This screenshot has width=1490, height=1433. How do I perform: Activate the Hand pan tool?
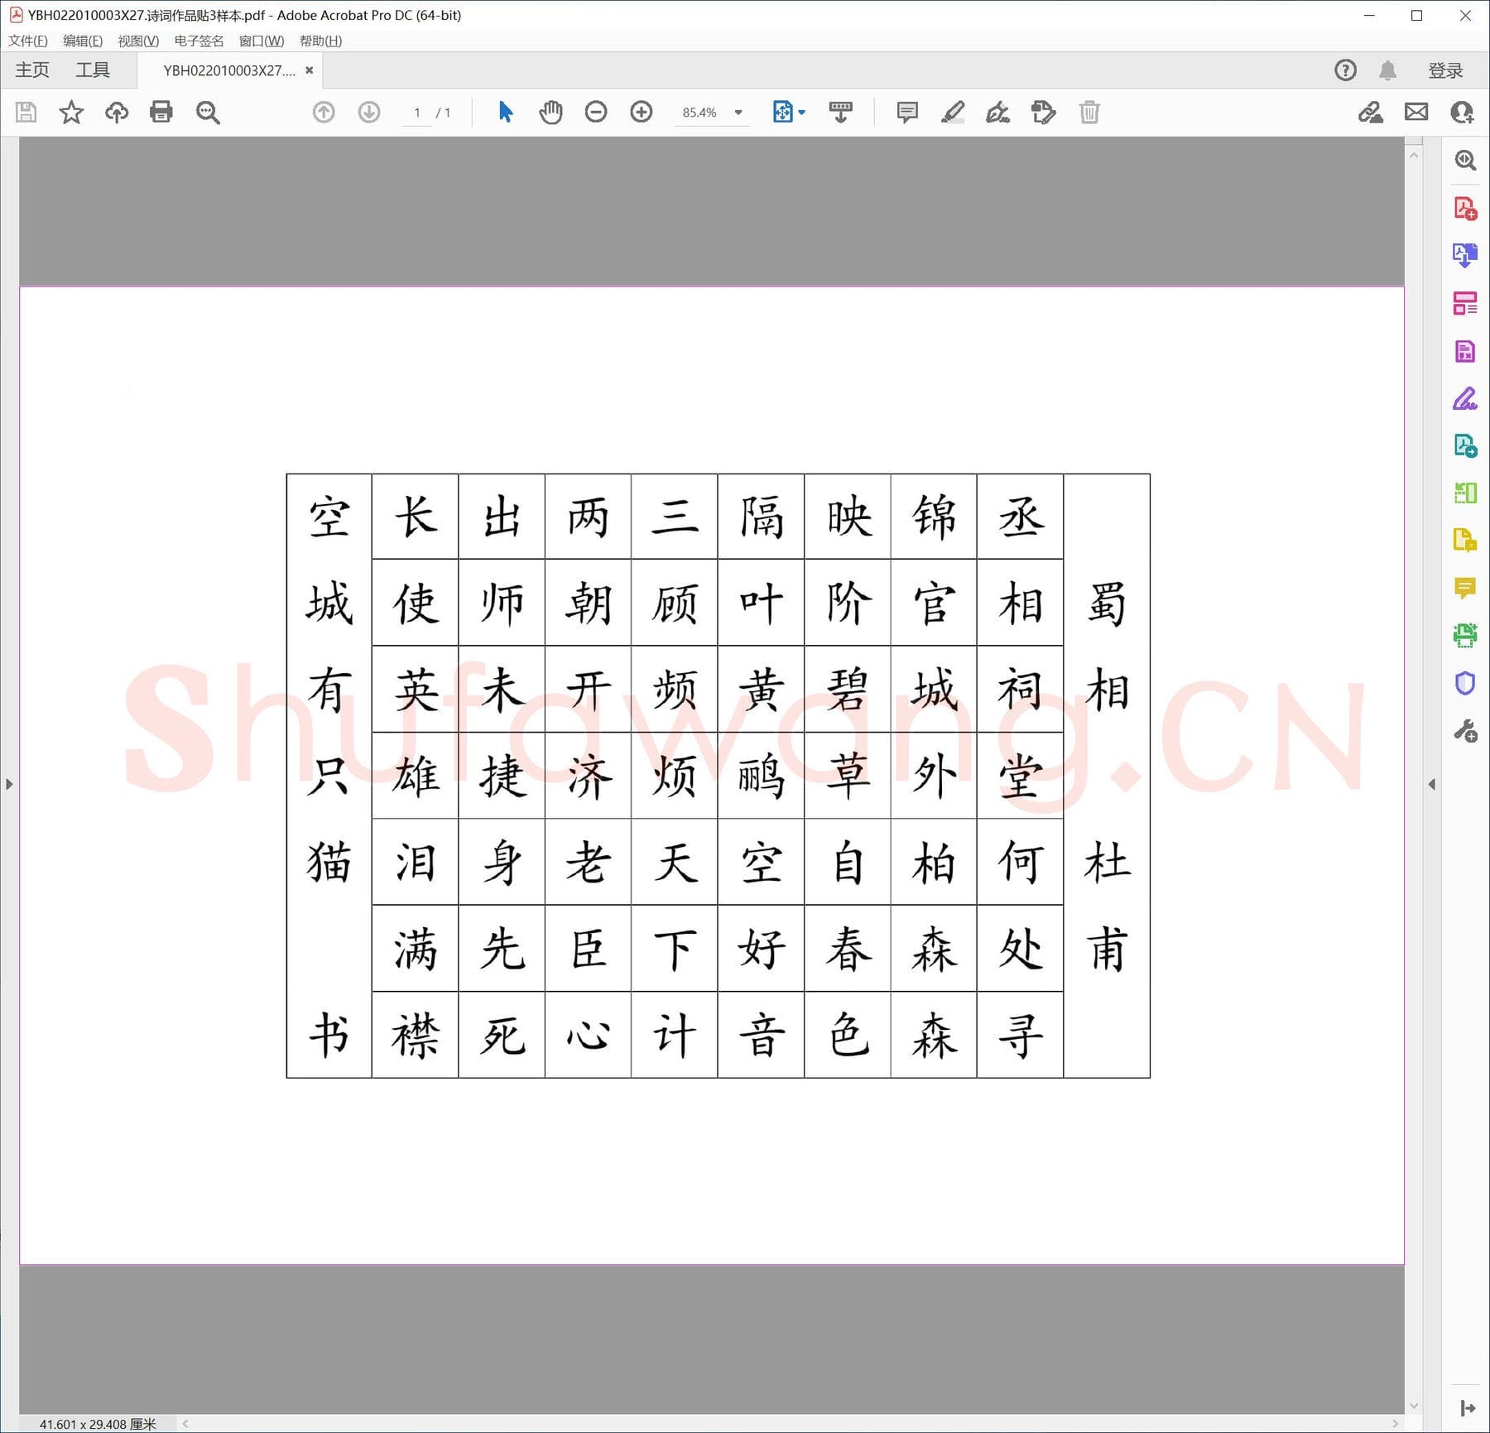(550, 112)
